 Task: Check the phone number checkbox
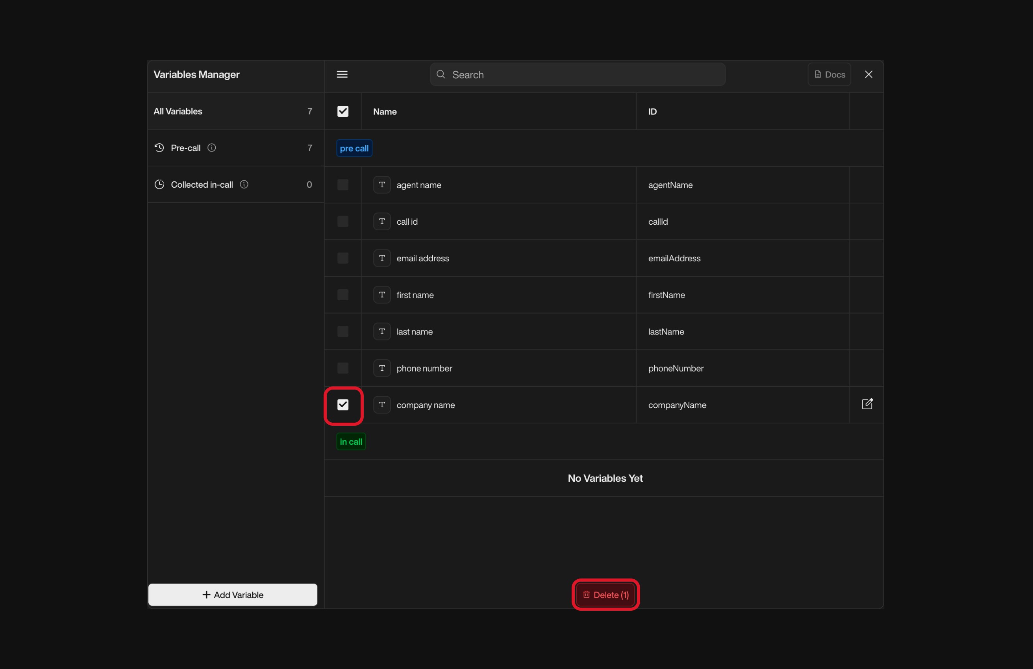point(342,368)
